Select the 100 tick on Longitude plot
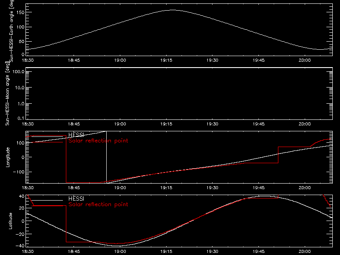The height and width of the screenshot is (255, 340). 20,143
